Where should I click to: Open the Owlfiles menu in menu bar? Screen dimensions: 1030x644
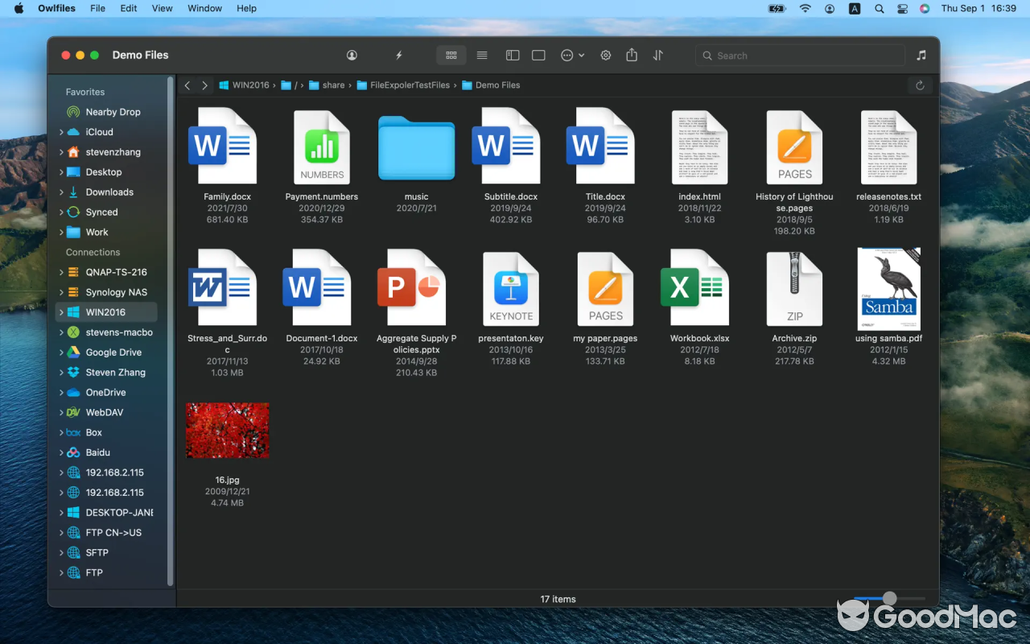coord(56,9)
